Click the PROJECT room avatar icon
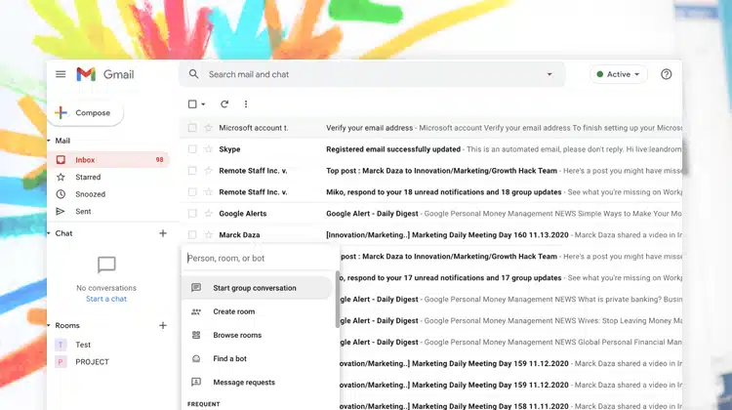 coord(61,362)
